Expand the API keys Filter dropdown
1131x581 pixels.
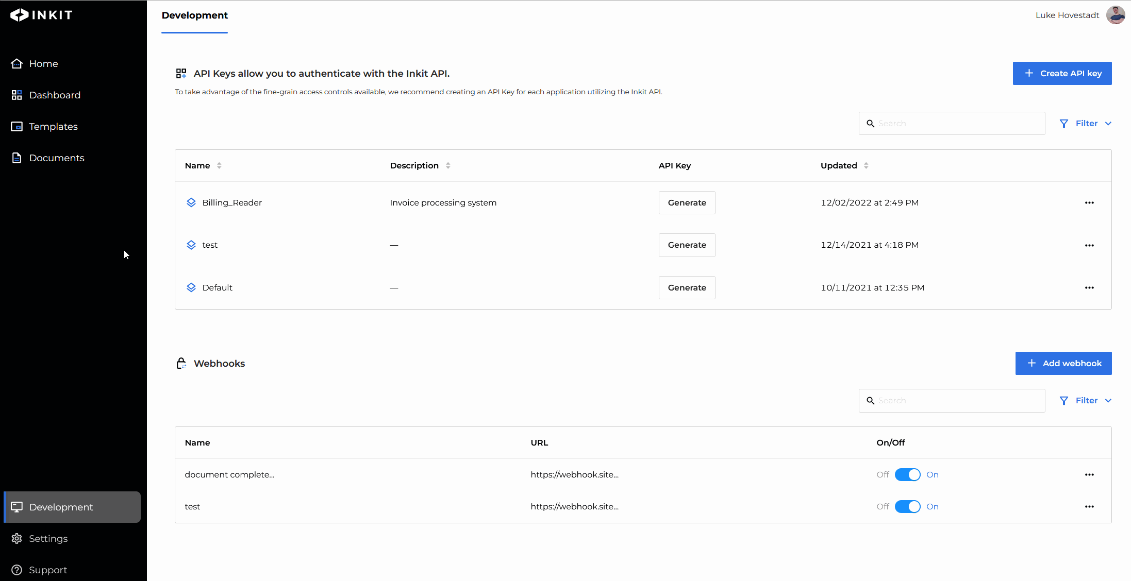pos(1086,123)
